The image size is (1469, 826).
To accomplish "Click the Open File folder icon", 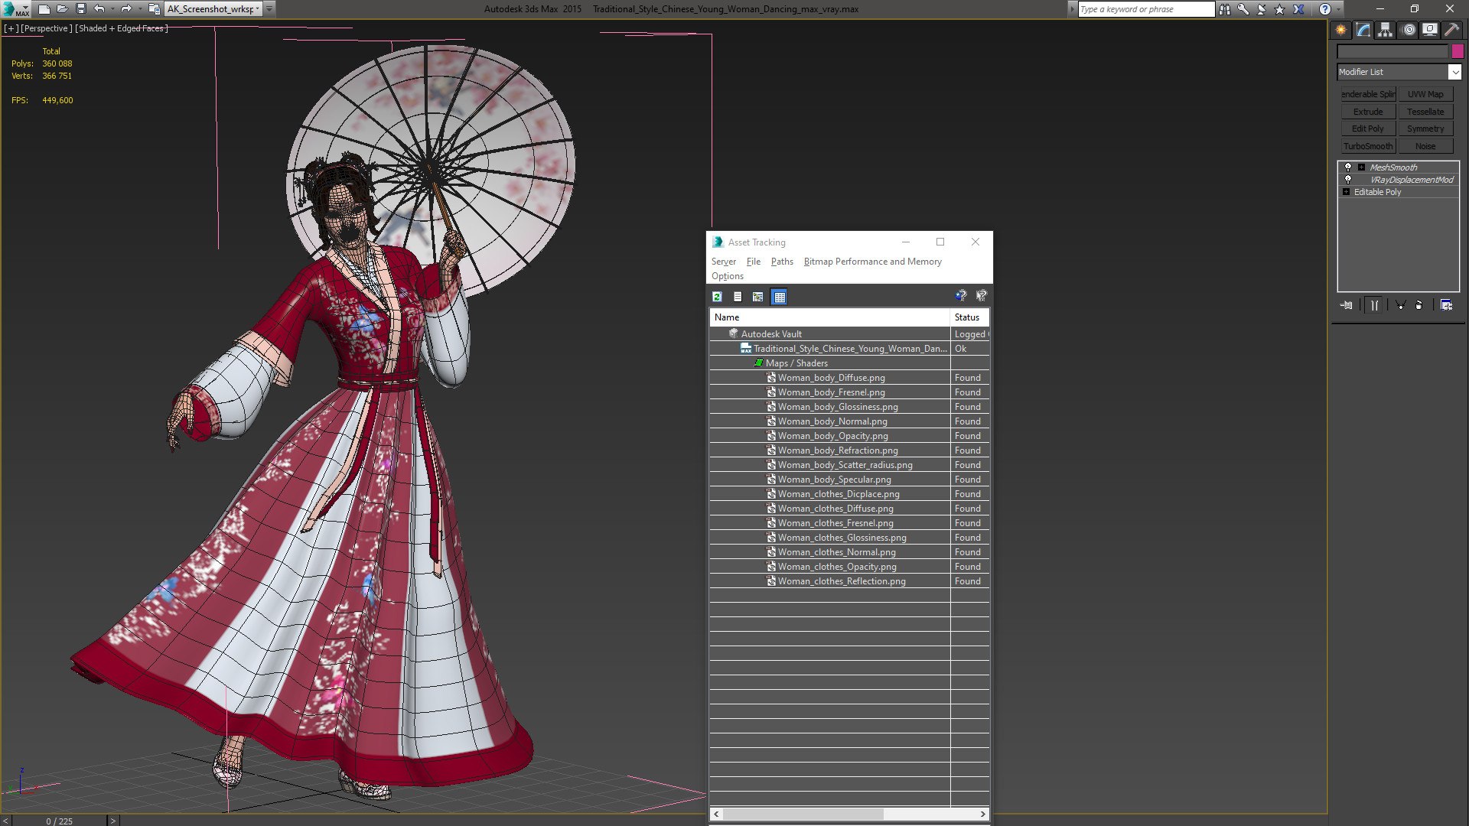I will (62, 9).
